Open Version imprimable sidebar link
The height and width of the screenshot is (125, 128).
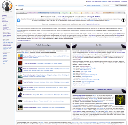coord(7,47)
